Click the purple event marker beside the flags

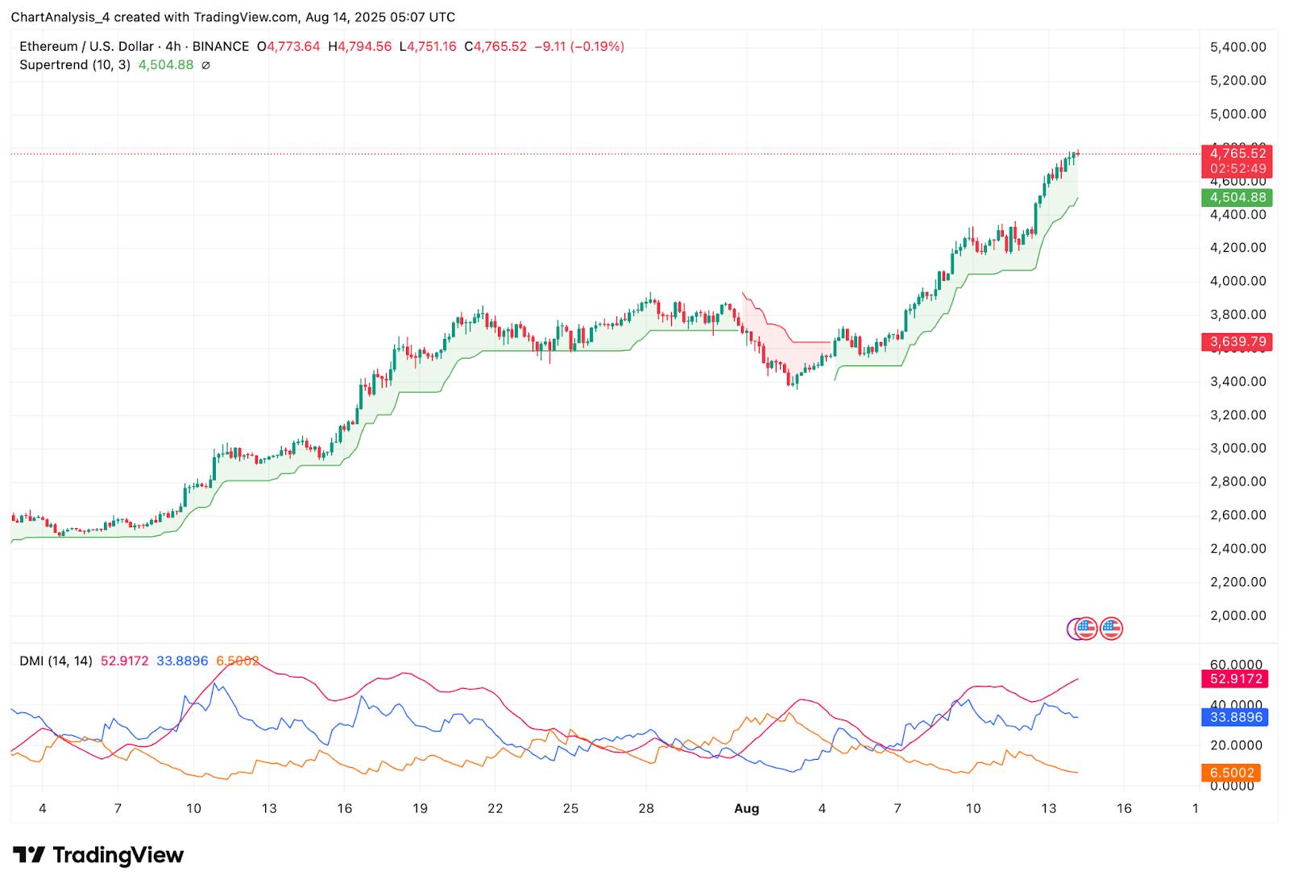tap(1073, 628)
